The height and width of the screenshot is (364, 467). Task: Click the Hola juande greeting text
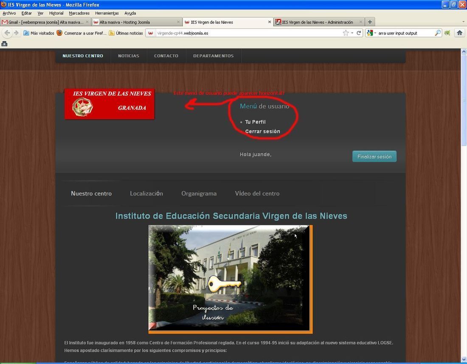[x=255, y=154]
